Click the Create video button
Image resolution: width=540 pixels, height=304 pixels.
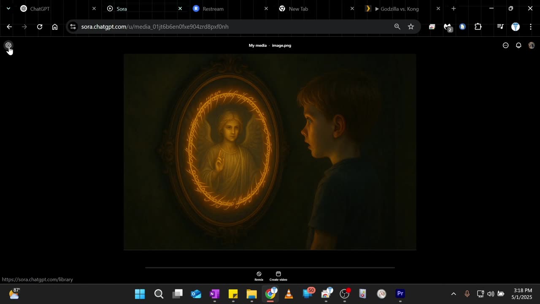coord(278,276)
